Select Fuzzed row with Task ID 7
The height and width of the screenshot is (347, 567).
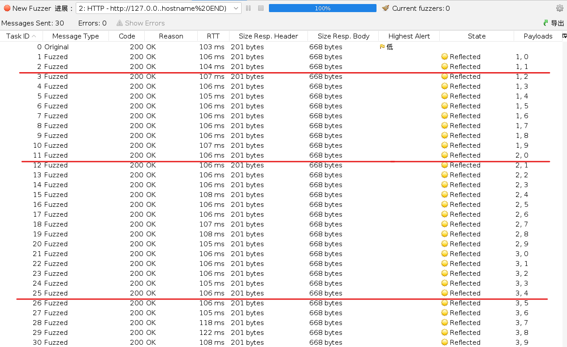click(x=281, y=116)
